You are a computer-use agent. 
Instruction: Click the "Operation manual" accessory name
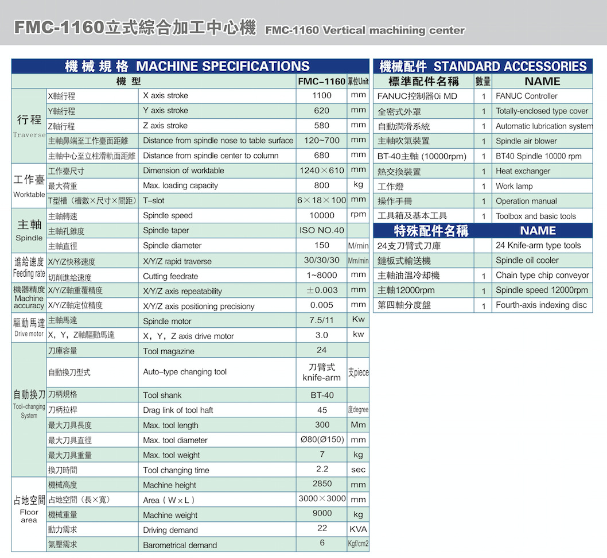pos(527,201)
